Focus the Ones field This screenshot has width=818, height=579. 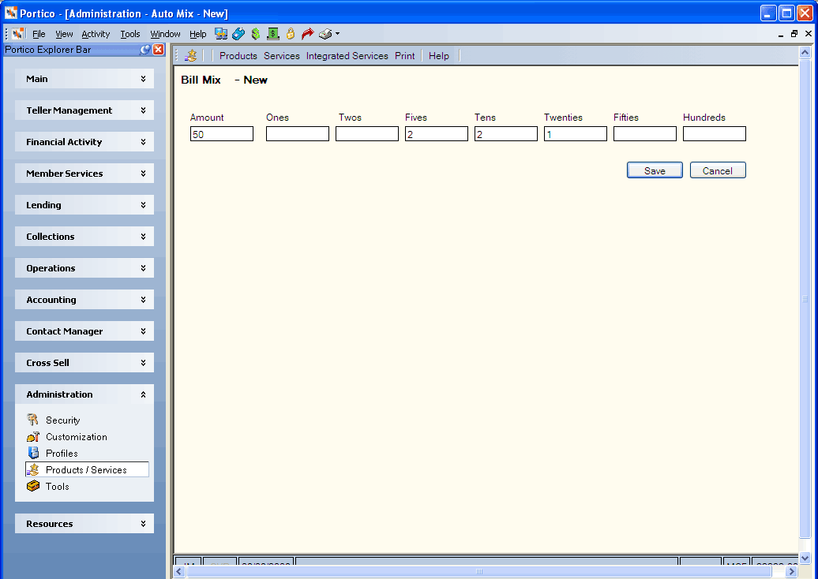pyautogui.click(x=298, y=134)
